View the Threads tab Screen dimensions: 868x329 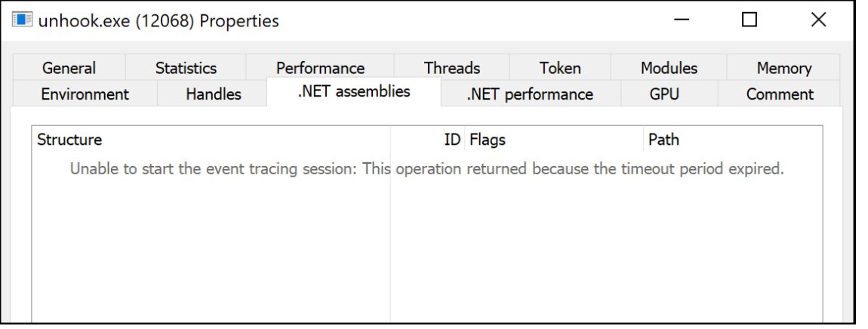click(451, 68)
